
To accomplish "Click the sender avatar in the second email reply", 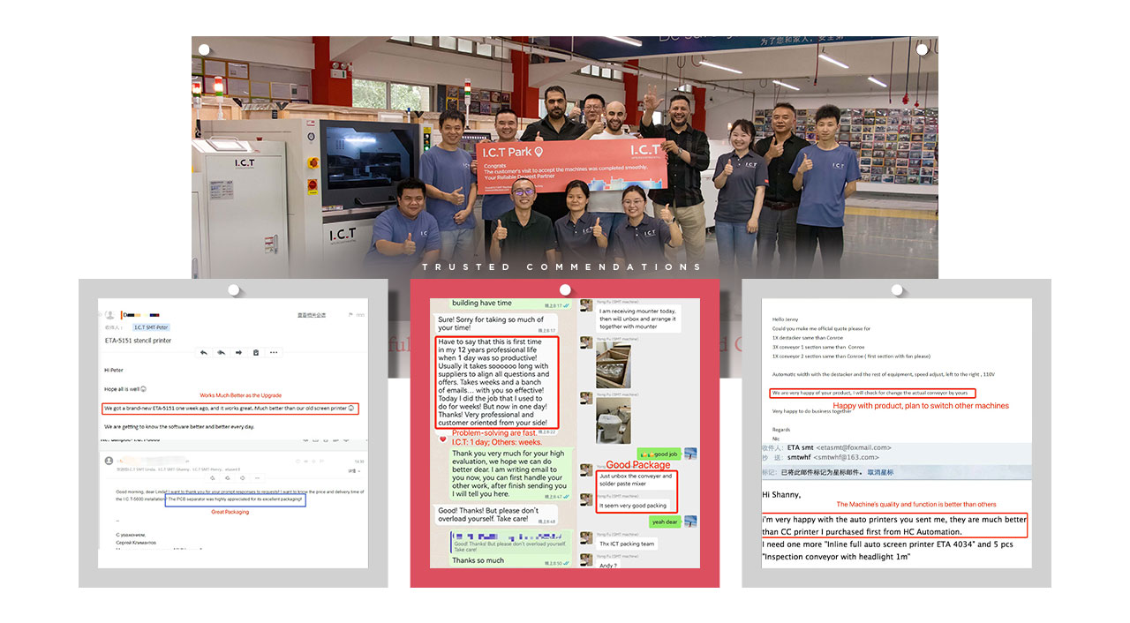I will (109, 460).
